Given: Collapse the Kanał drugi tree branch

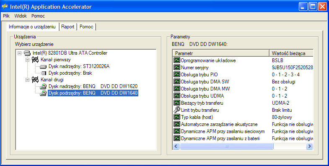Looking at the screenshot, I should tap(27, 80).
